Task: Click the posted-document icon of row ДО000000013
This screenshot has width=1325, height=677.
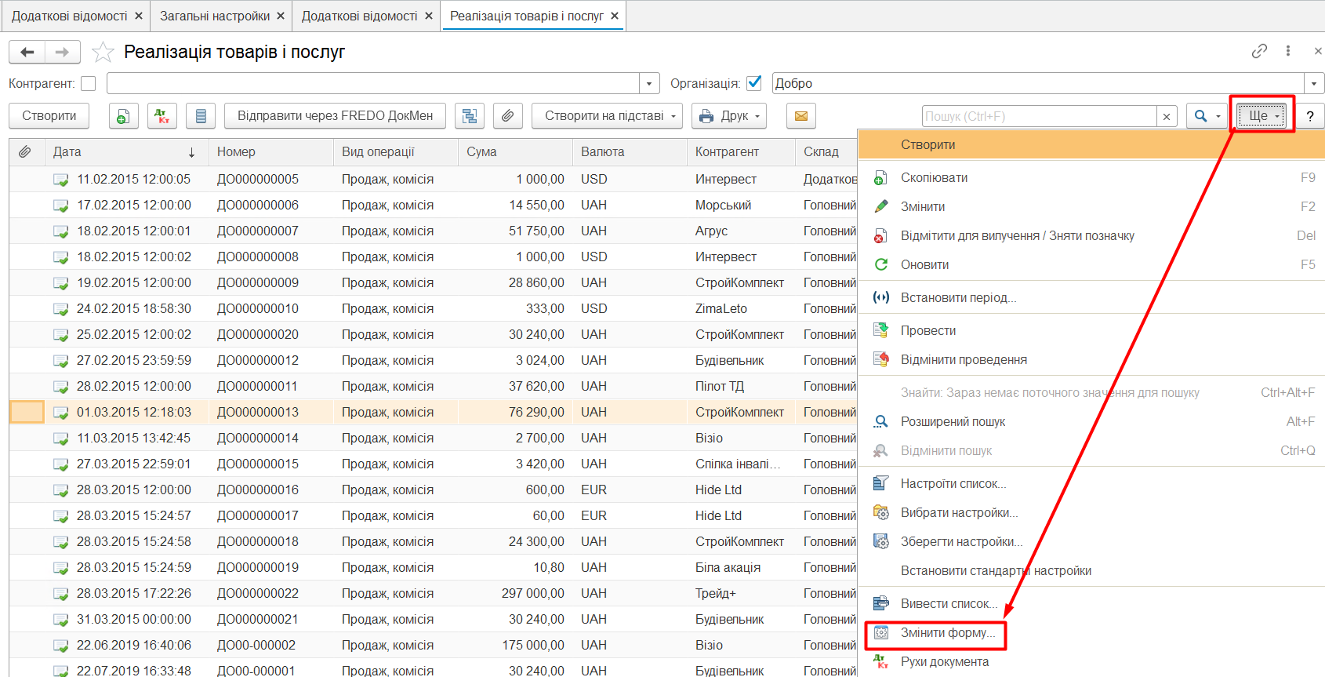Action: [60, 413]
